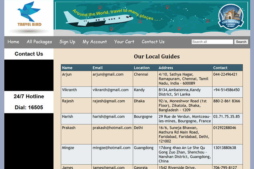Select the name cell Arjun
This screenshot has height=169, width=254.
[x=76, y=79]
